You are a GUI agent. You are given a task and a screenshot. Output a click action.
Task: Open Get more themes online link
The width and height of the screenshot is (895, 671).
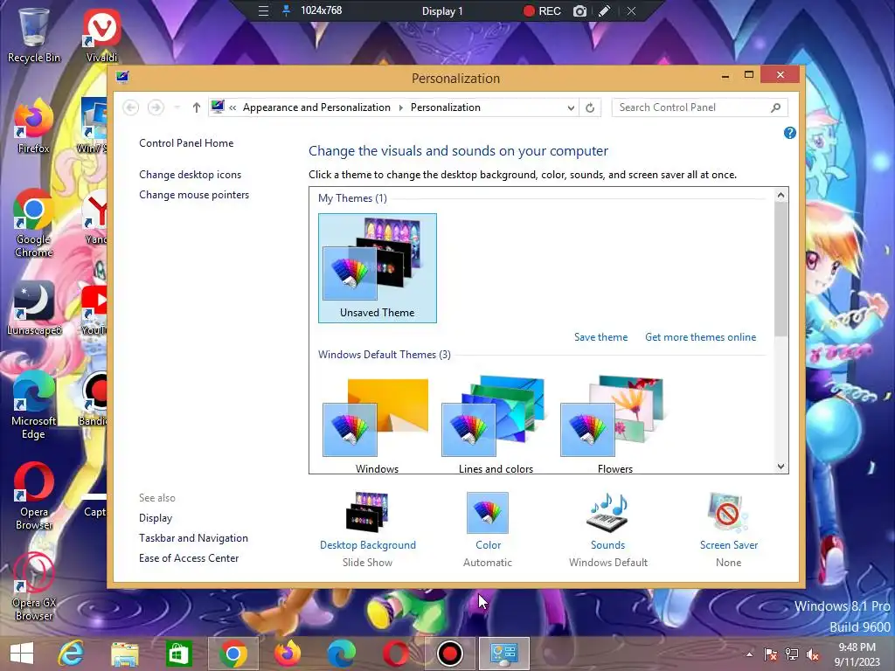[x=700, y=337]
